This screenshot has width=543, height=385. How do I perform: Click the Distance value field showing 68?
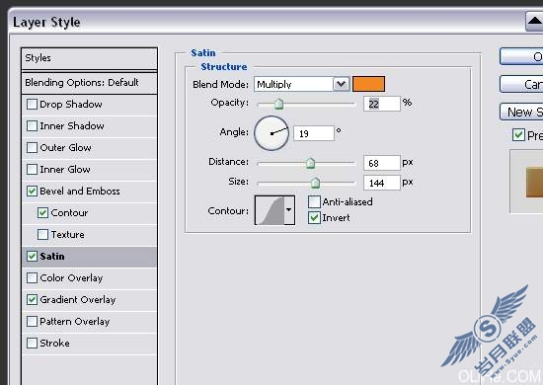[382, 163]
